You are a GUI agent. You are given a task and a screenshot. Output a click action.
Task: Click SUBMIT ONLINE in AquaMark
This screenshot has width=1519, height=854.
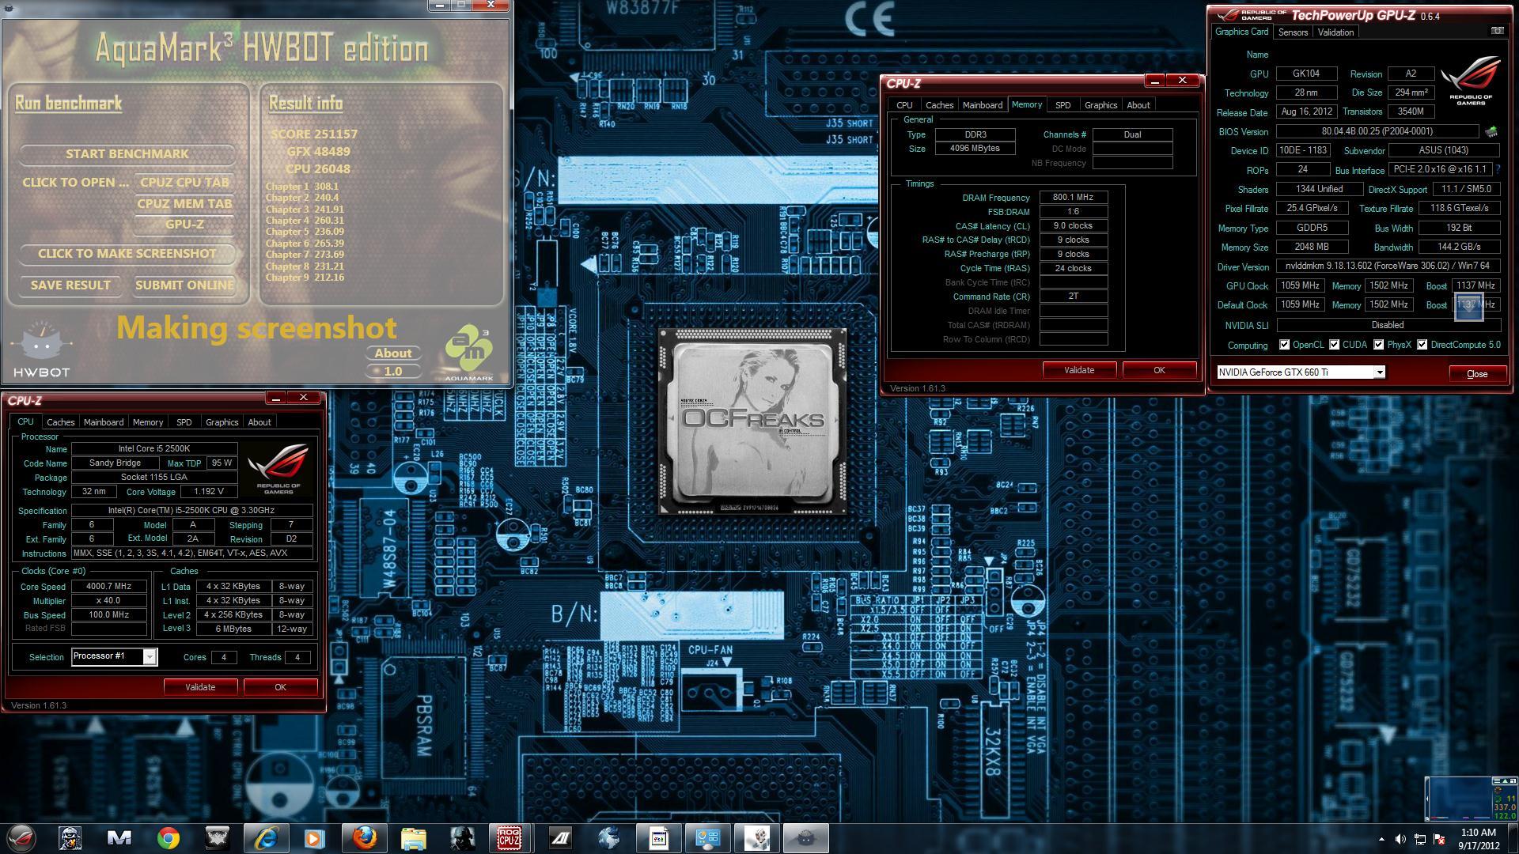pyautogui.click(x=184, y=285)
